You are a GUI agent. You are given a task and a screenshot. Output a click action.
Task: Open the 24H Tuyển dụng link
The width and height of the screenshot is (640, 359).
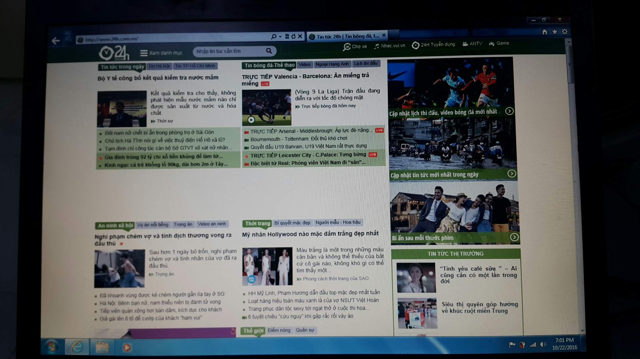[434, 45]
